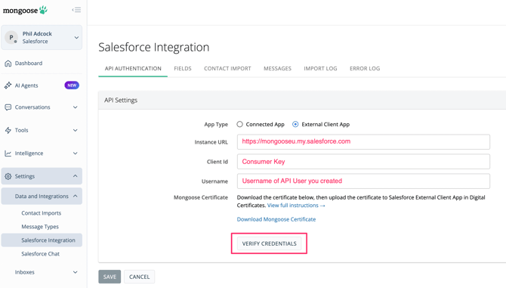Focus the Client Id input field
Viewport: 506px width, 288px height.
click(x=363, y=162)
